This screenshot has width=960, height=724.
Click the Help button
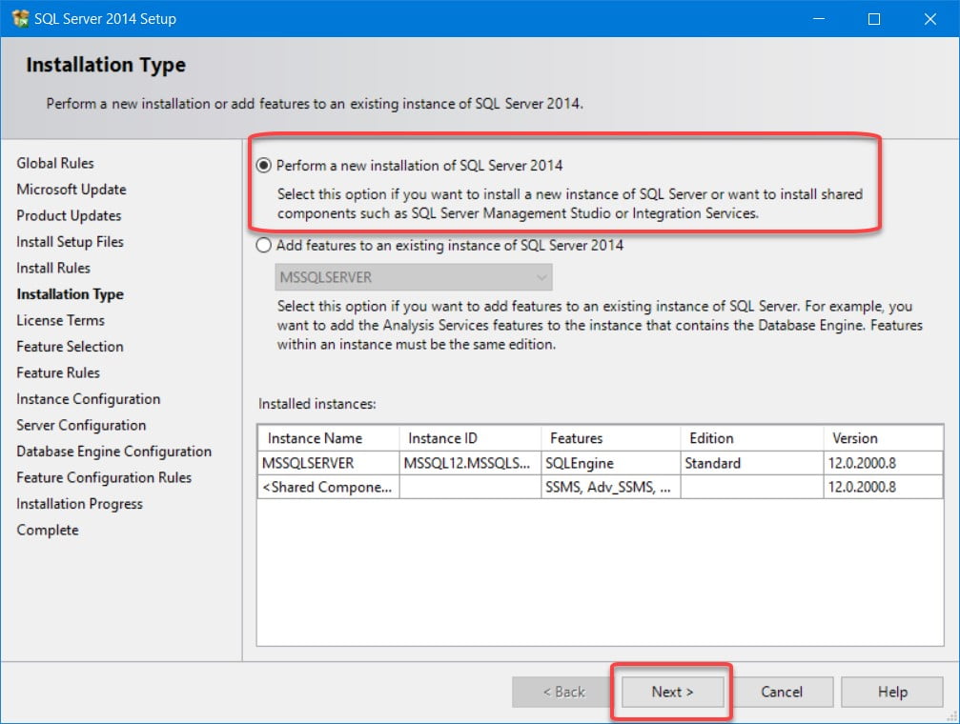892,692
